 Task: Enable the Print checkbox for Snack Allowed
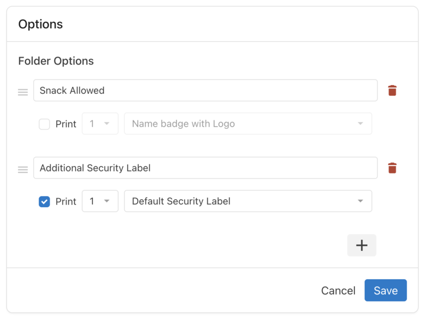click(44, 124)
